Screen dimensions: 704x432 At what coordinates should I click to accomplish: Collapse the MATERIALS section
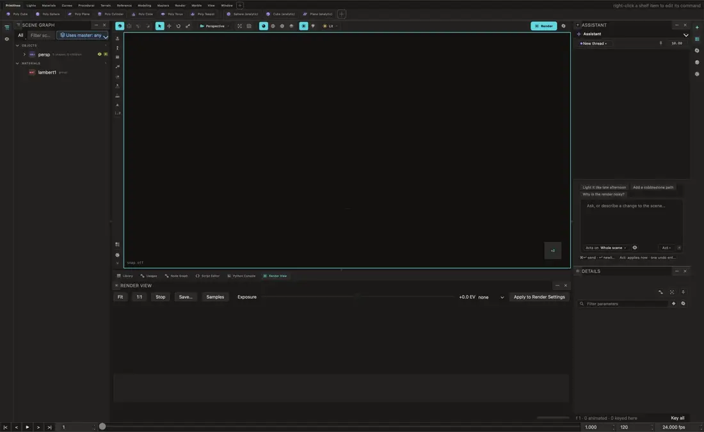pyautogui.click(x=17, y=63)
